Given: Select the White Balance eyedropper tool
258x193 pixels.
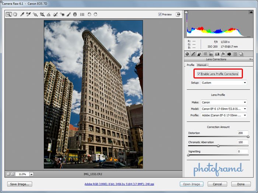Looking at the screenshot, I should click(22, 14).
